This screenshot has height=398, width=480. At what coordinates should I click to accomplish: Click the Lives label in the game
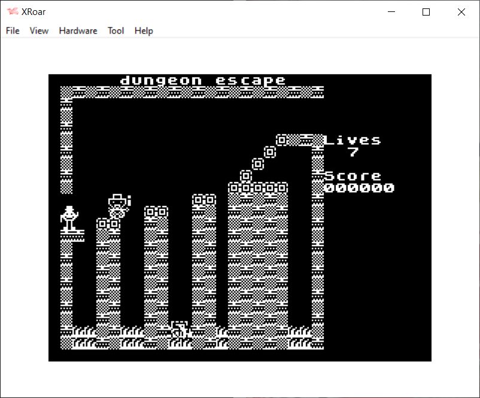tap(353, 141)
